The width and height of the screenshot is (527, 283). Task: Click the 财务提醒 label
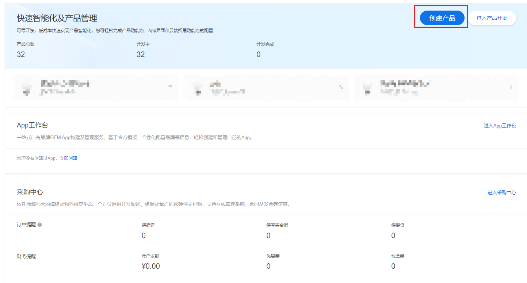click(26, 256)
